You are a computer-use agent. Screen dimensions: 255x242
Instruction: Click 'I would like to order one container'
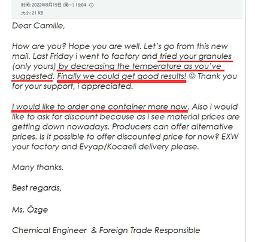pos(79,107)
